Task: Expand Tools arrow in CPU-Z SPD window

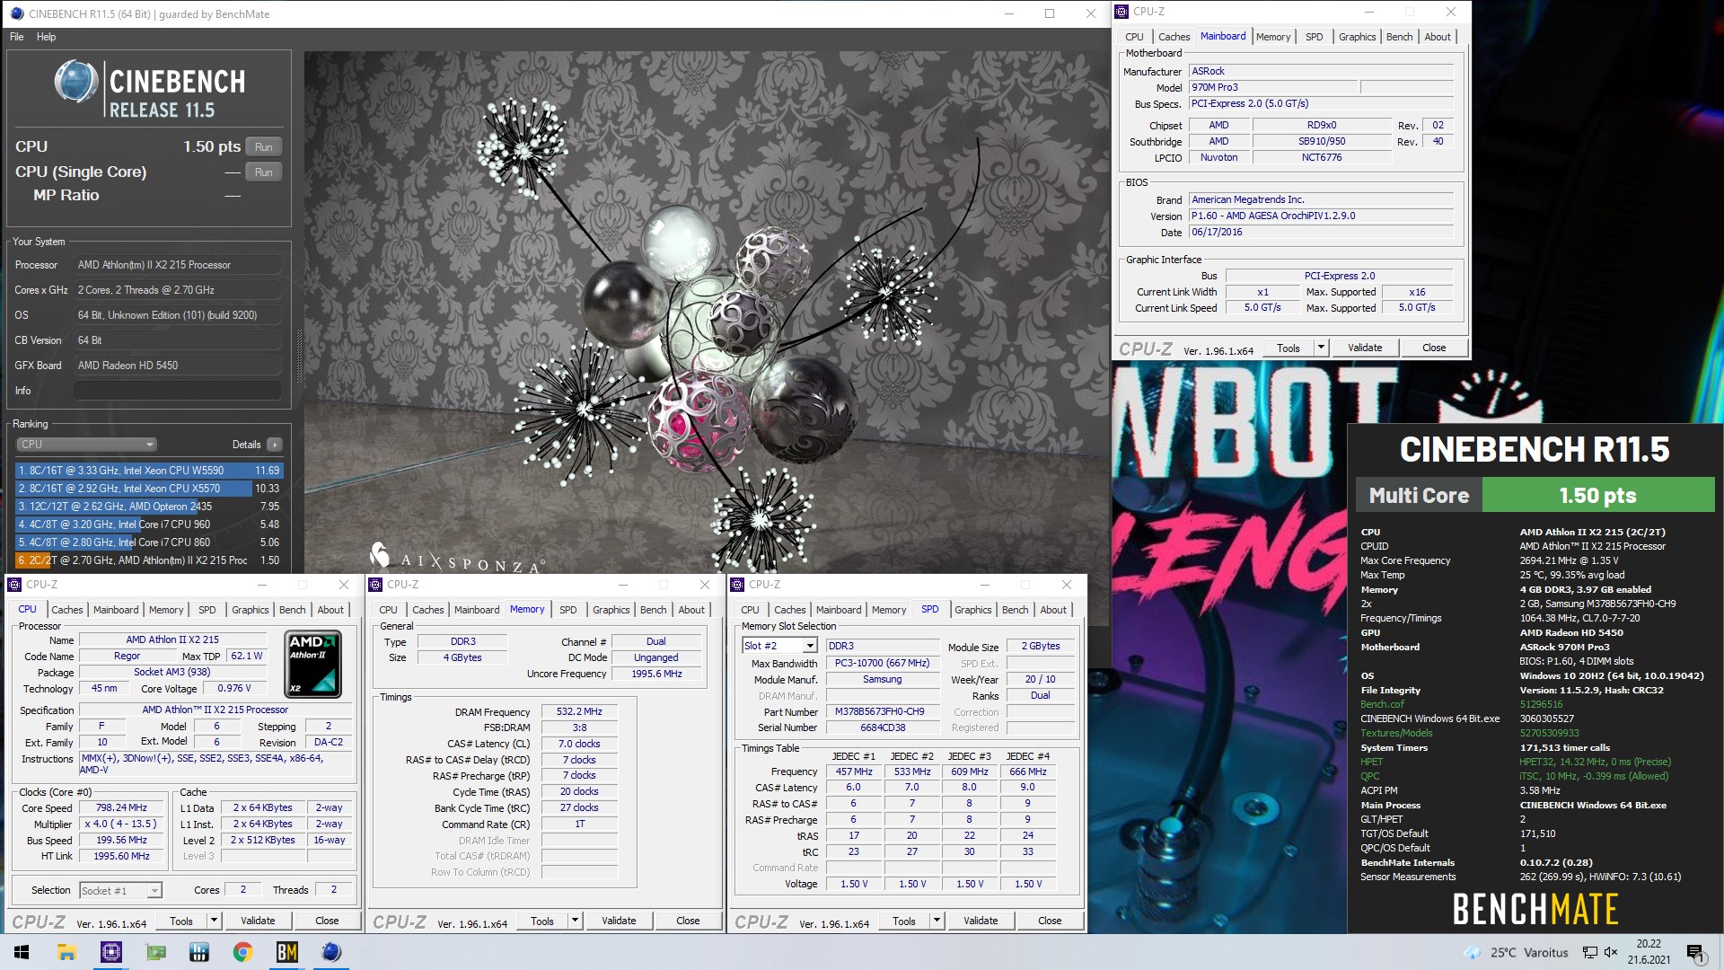Action: point(937,921)
